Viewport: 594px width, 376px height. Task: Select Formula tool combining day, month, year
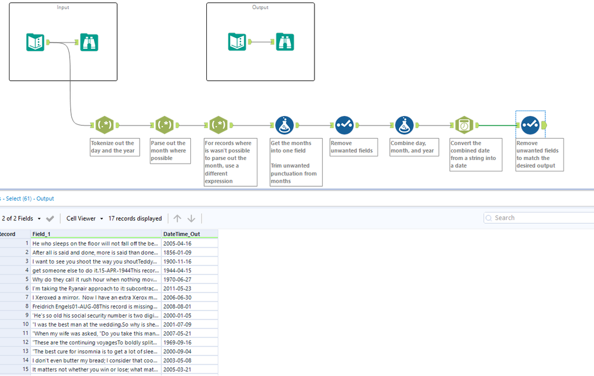coord(404,125)
